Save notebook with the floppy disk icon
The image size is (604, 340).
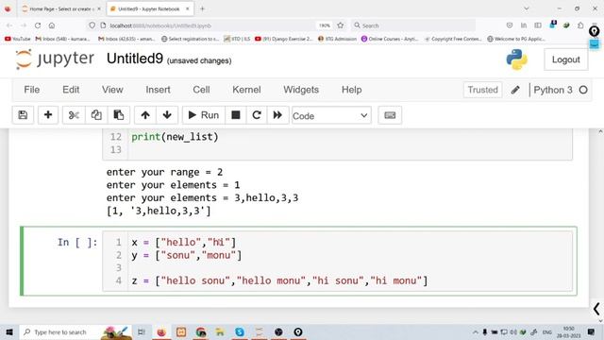23,115
